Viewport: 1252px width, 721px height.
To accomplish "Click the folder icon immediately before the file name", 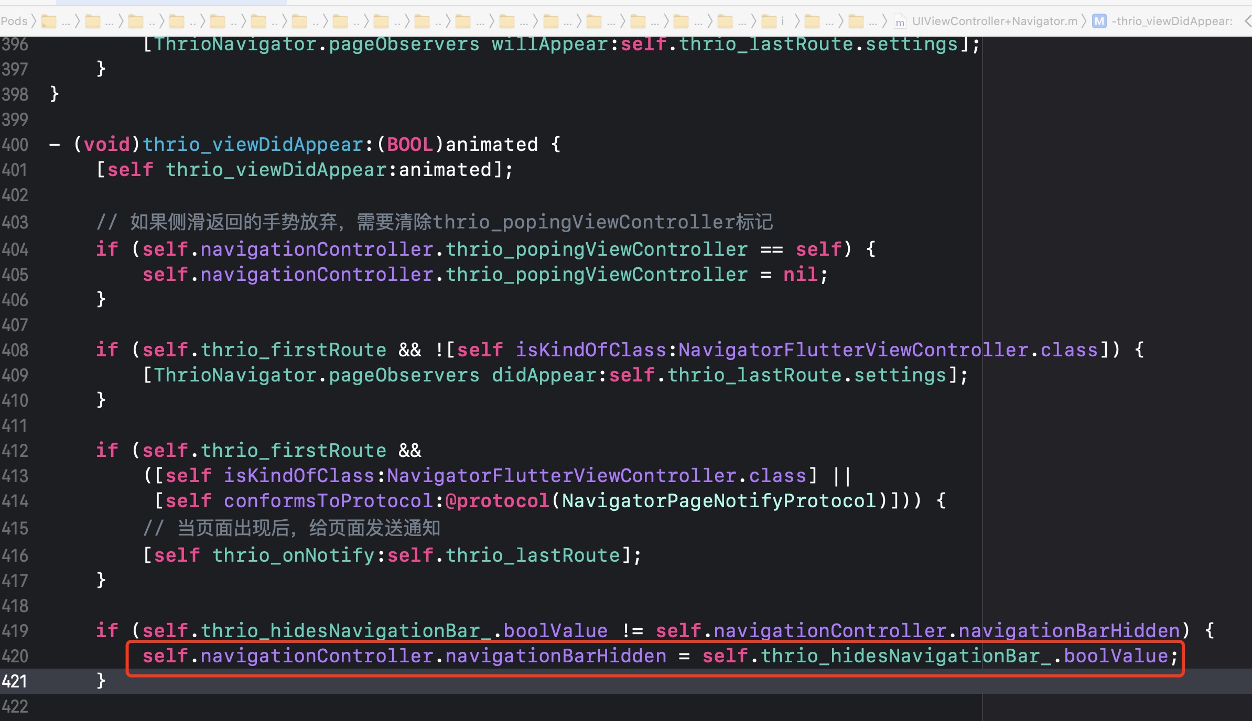I will pyautogui.click(x=855, y=21).
